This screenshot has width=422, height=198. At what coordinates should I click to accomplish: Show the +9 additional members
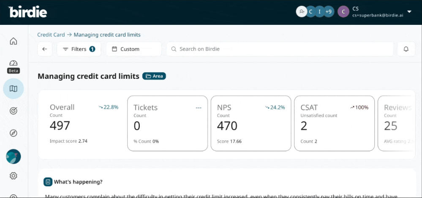tap(328, 12)
